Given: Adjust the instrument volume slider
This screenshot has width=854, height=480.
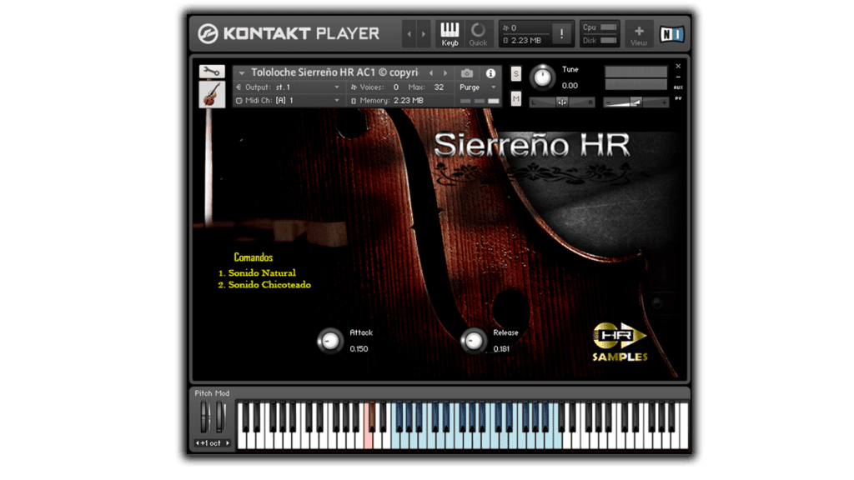Looking at the screenshot, I should click(635, 102).
